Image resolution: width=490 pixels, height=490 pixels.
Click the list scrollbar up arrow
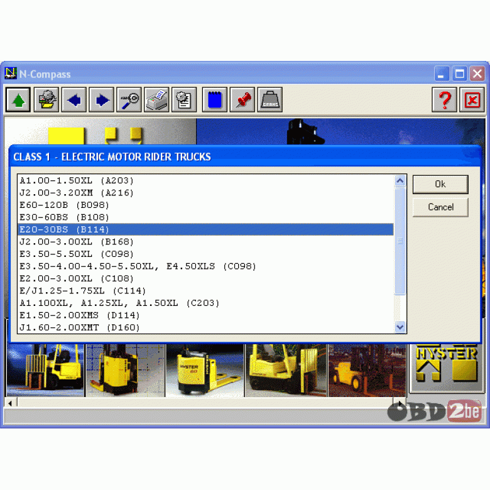[400, 181]
